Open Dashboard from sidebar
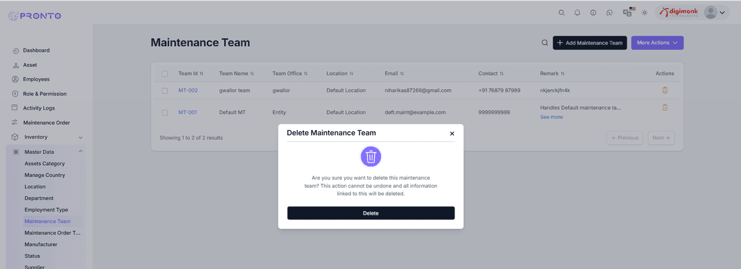The image size is (741, 269). 36,50
